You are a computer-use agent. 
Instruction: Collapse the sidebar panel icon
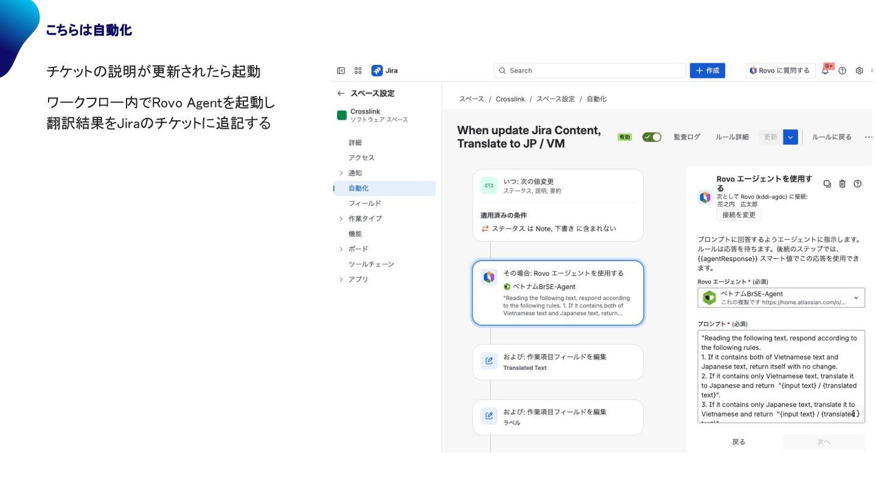341,70
